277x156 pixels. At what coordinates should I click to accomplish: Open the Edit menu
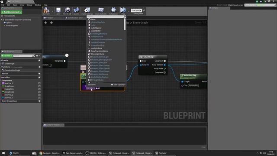pyautogui.click(x=9, y=5)
